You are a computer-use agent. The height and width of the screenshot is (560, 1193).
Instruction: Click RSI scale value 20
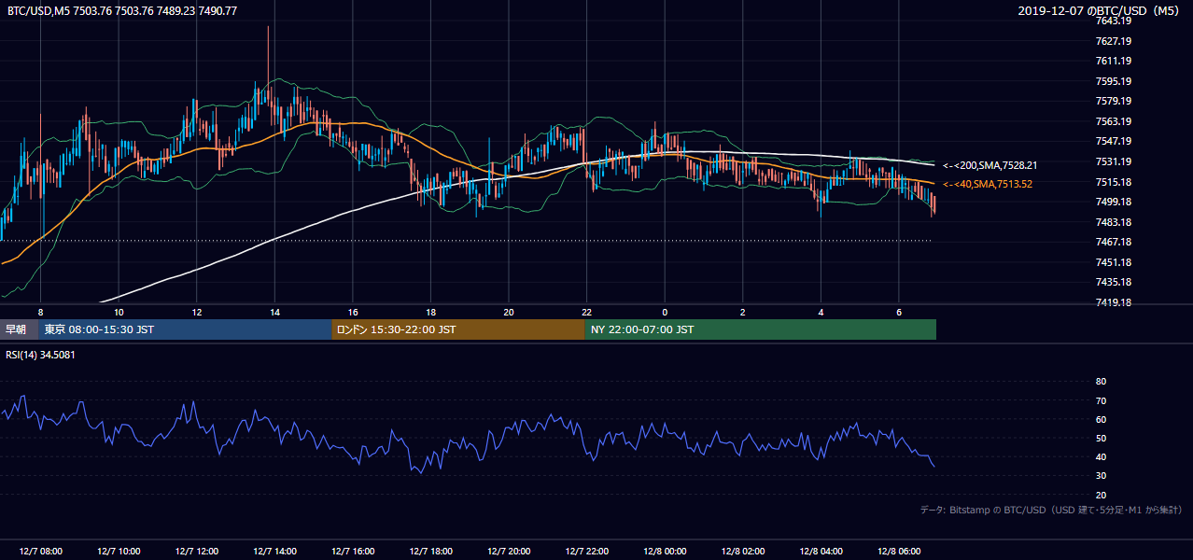pos(1101,495)
